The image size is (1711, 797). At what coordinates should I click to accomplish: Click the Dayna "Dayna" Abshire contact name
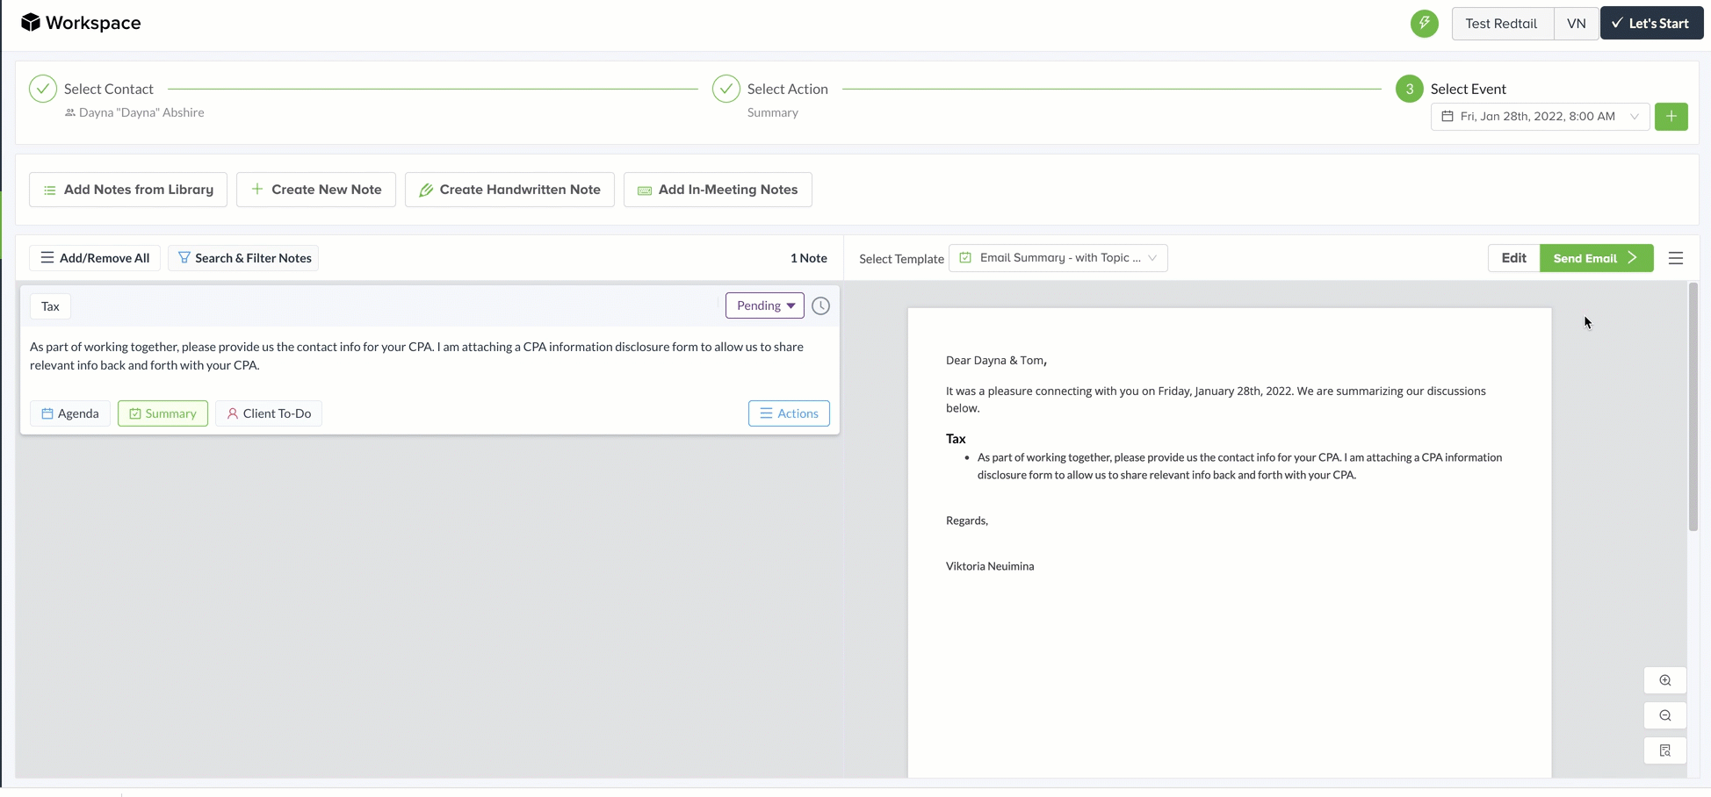[x=141, y=112]
